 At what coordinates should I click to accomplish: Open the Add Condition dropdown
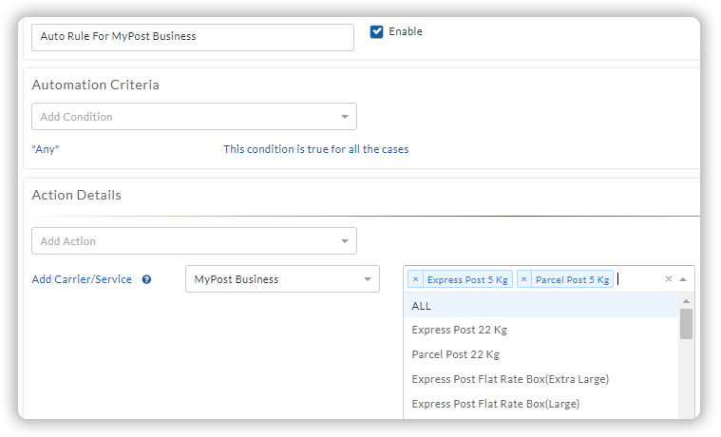(x=194, y=117)
